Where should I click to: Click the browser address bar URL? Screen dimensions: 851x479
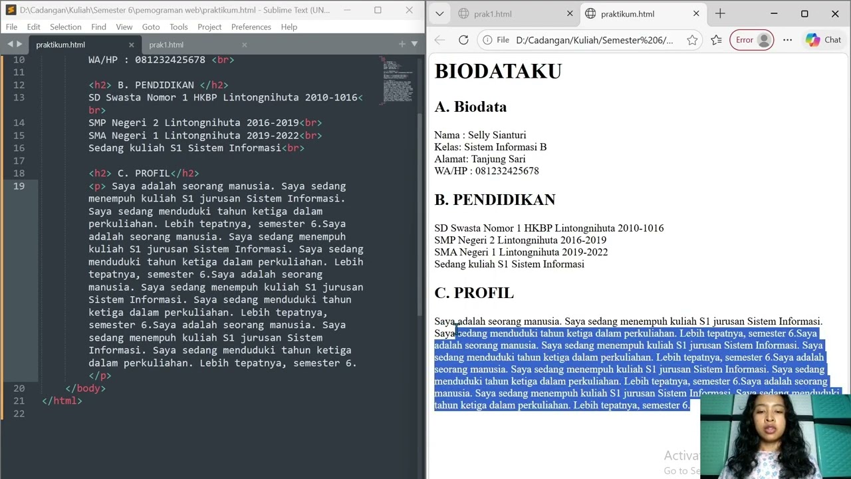594,40
